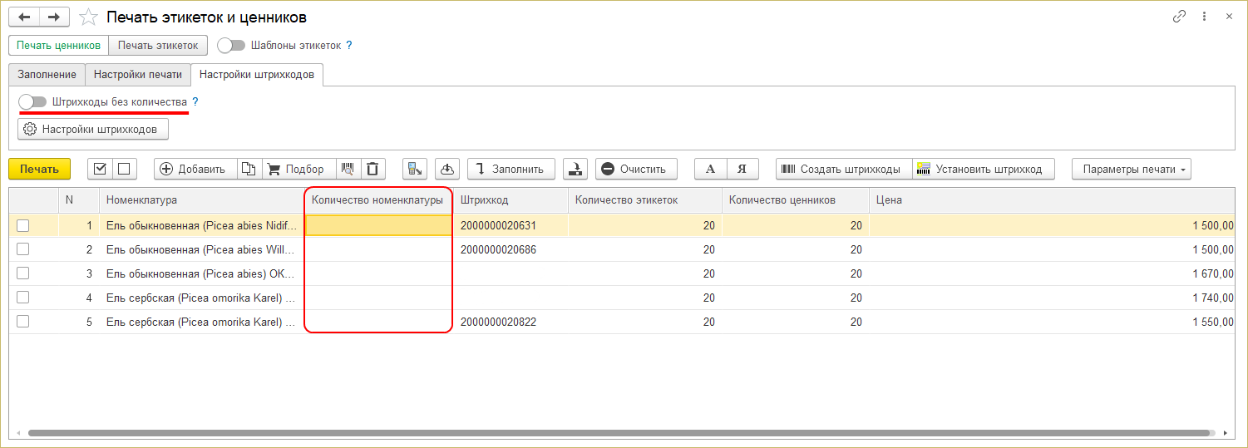Screen dimensions: 1248x448
Task: Add the form to favorites with the star
Action: [x=88, y=17]
